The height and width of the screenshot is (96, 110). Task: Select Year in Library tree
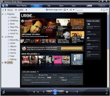click(x=11, y=56)
